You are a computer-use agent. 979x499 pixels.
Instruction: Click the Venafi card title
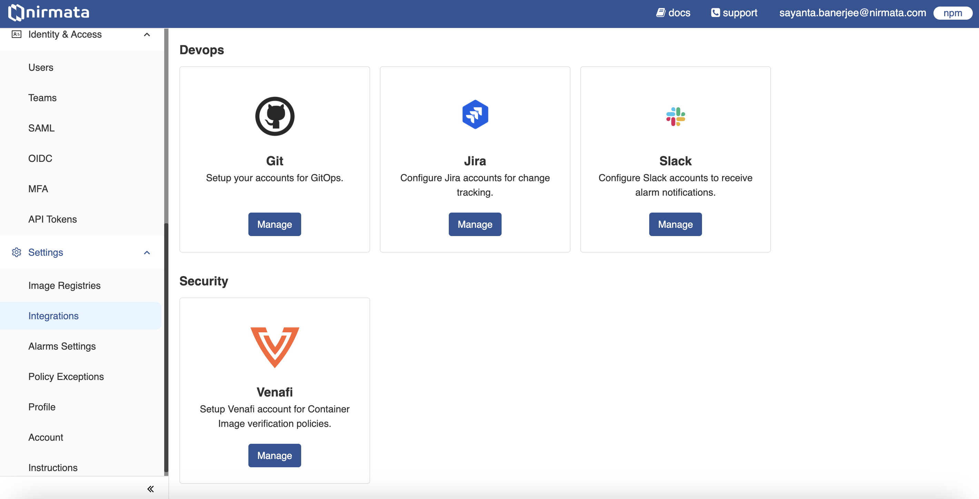tap(274, 392)
